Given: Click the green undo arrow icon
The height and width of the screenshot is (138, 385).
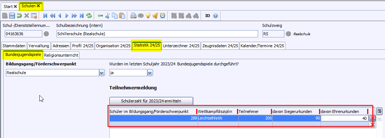Looking at the screenshot, I should [19, 16].
